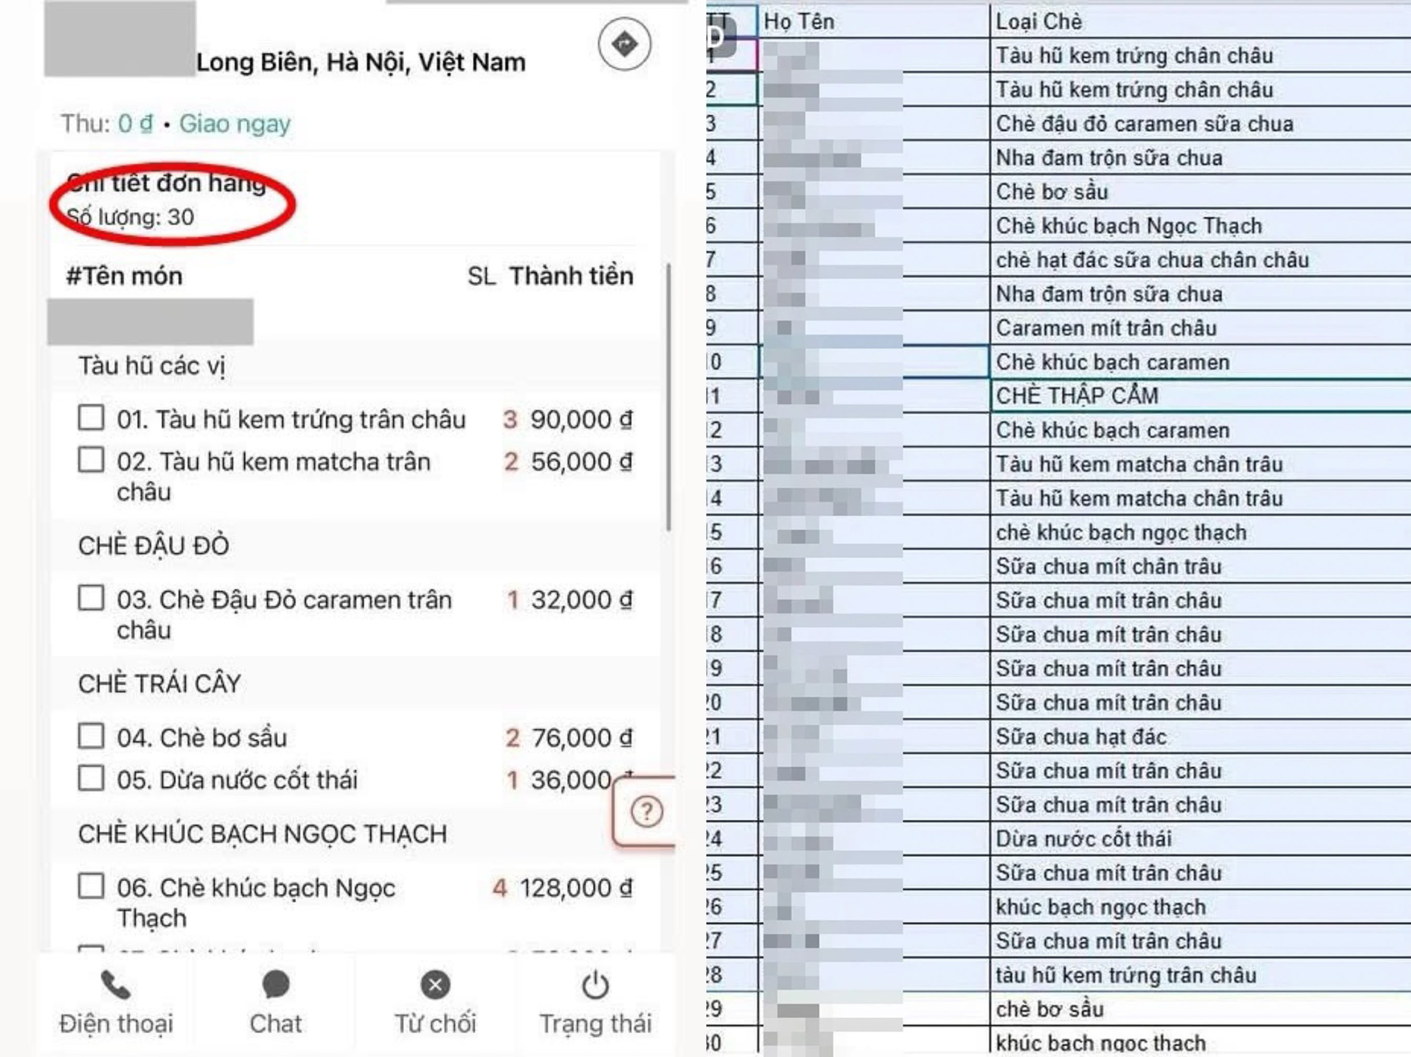Tick the Dừa nước cốt thái checkbox

91,778
